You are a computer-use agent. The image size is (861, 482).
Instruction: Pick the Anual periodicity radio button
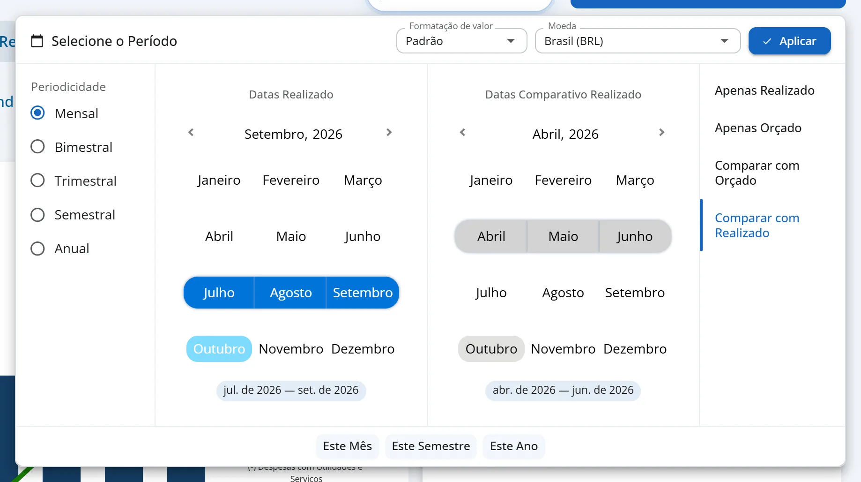point(37,248)
